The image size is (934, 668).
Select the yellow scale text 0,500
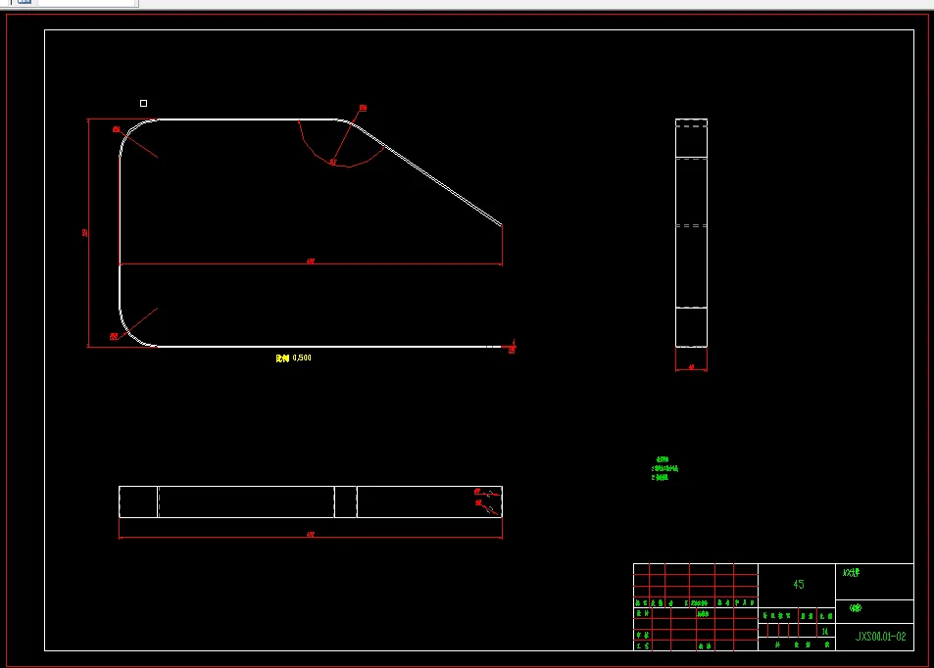(294, 358)
